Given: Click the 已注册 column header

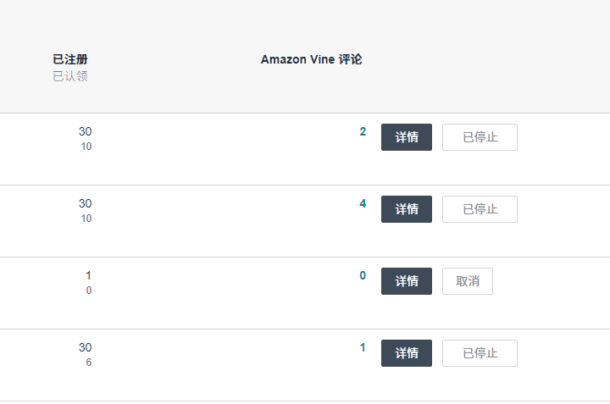Looking at the screenshot, I should [x=70, y=59].
